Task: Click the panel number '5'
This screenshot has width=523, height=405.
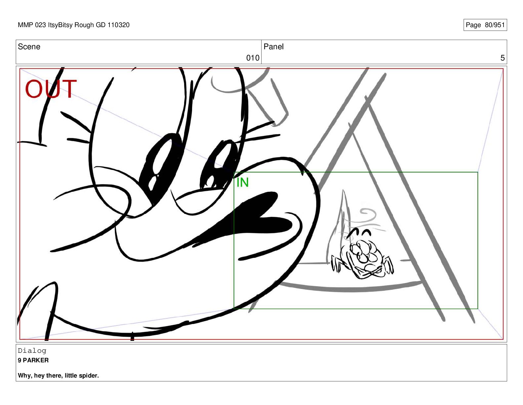Action: 503,58
